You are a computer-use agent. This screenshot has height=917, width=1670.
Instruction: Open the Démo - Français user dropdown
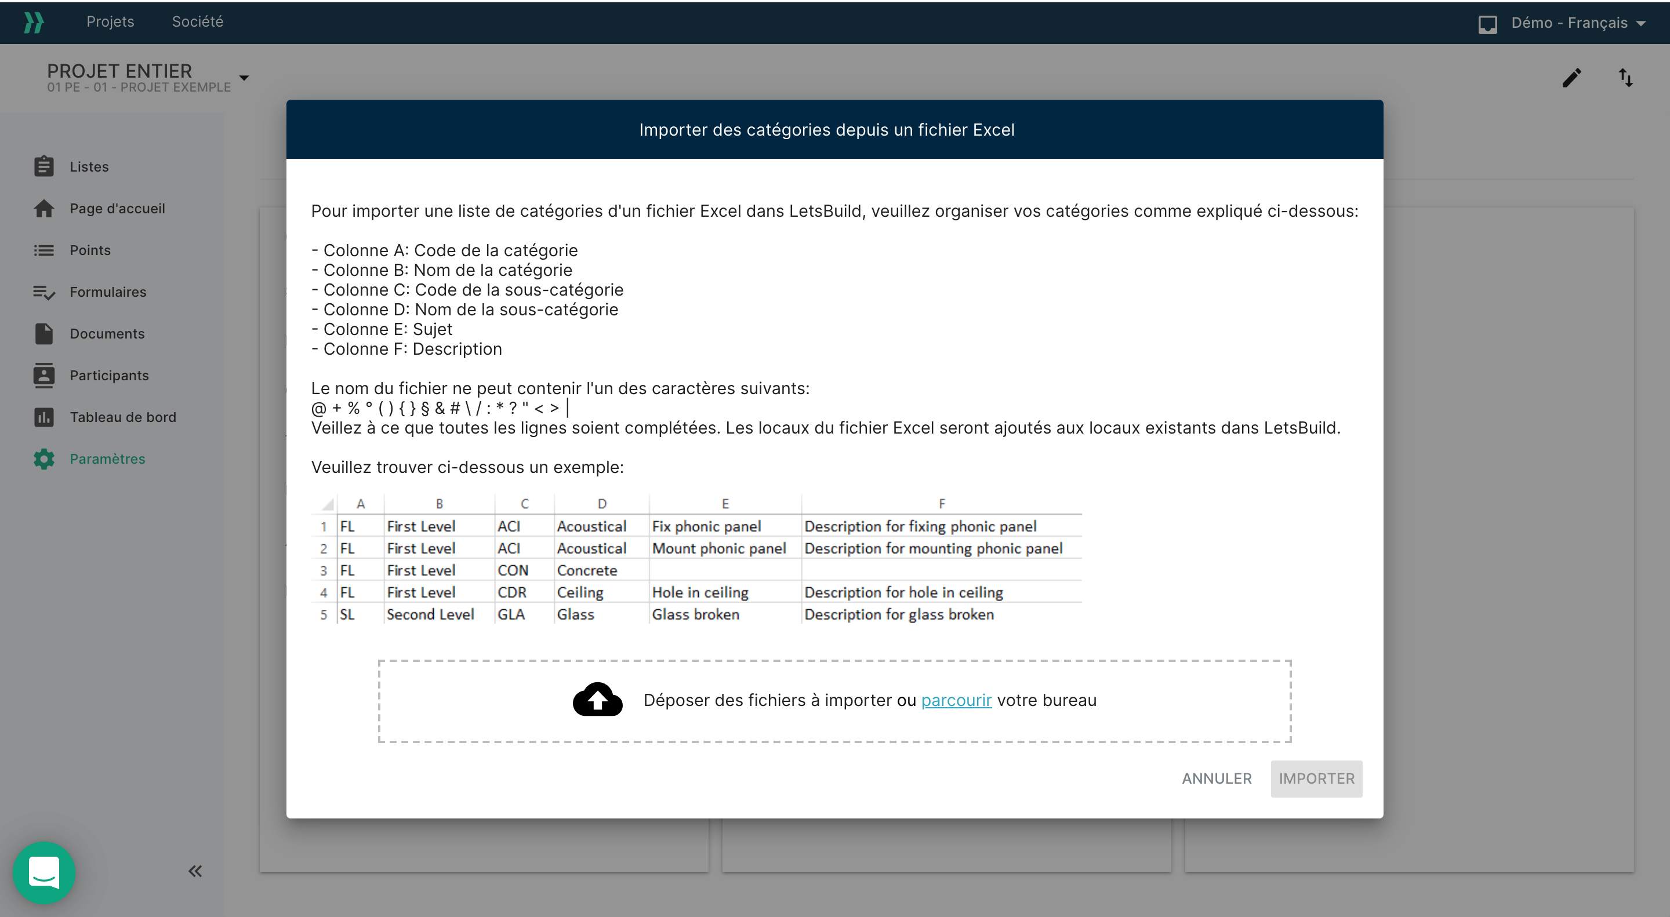1578,23
